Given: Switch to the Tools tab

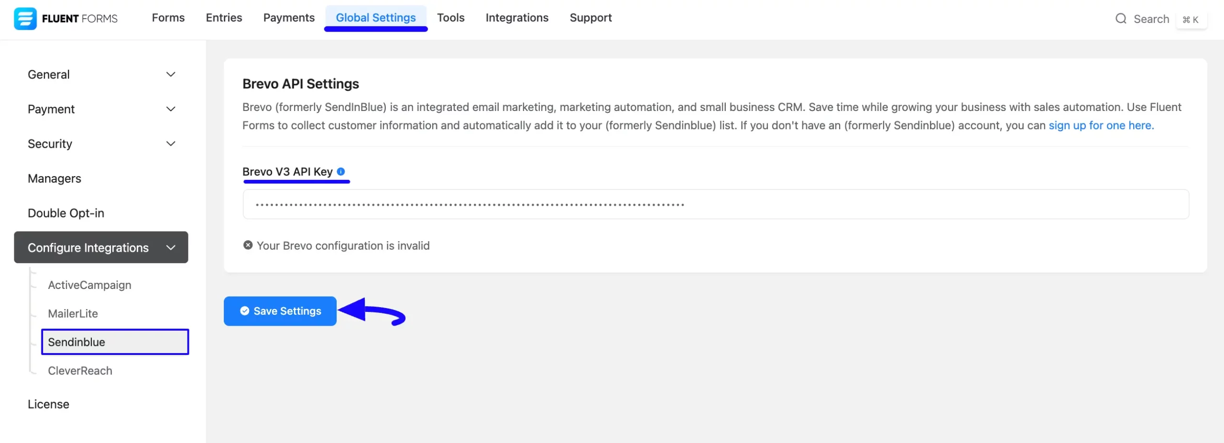Looking at the screenshot, I should 450,18.
